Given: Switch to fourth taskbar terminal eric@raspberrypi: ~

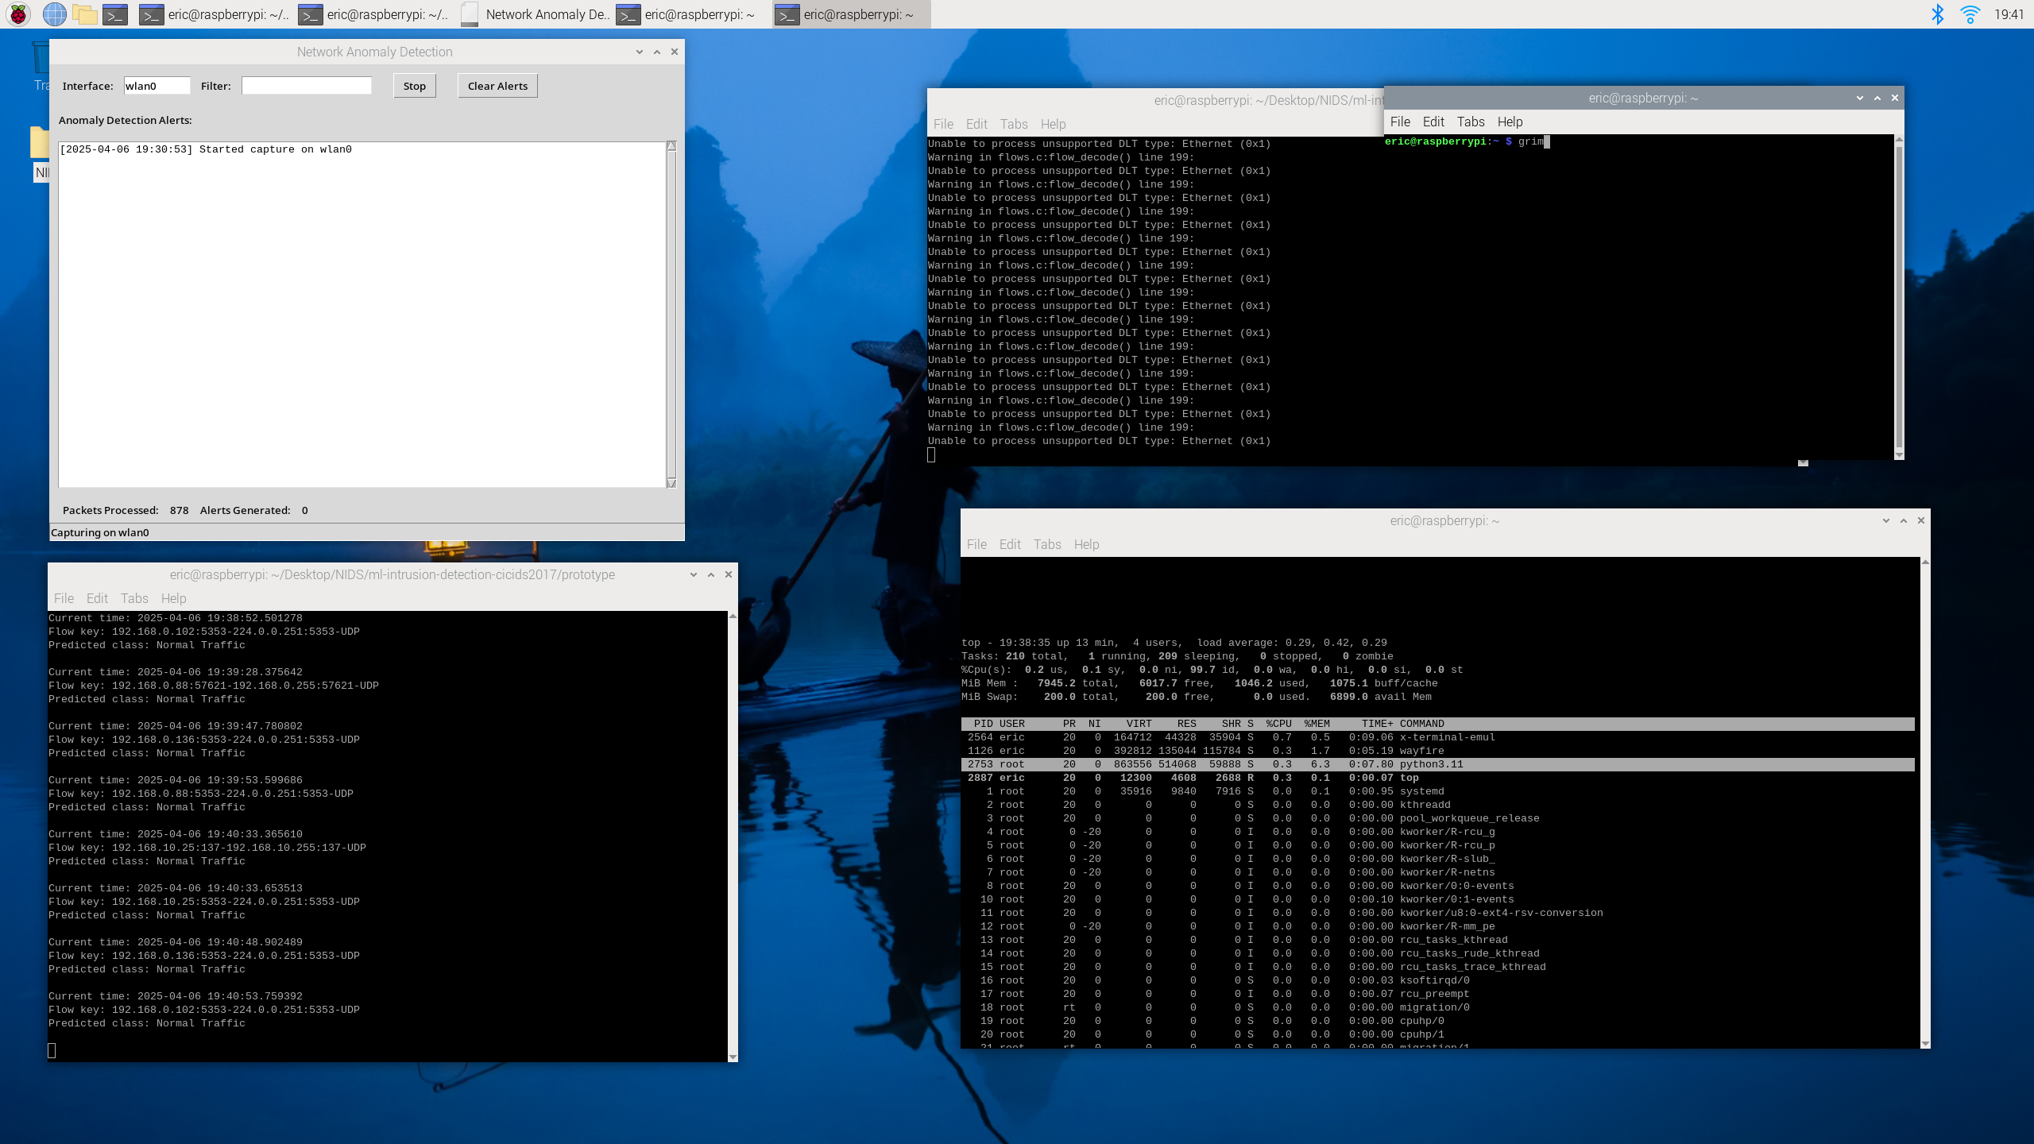Looking at the screenshot, I should click(x=691, y=14).
